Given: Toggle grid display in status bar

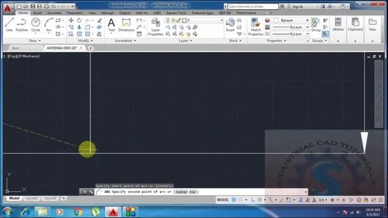Looking at the screenshot, I should pyautogui.click(x=234, y=200).
